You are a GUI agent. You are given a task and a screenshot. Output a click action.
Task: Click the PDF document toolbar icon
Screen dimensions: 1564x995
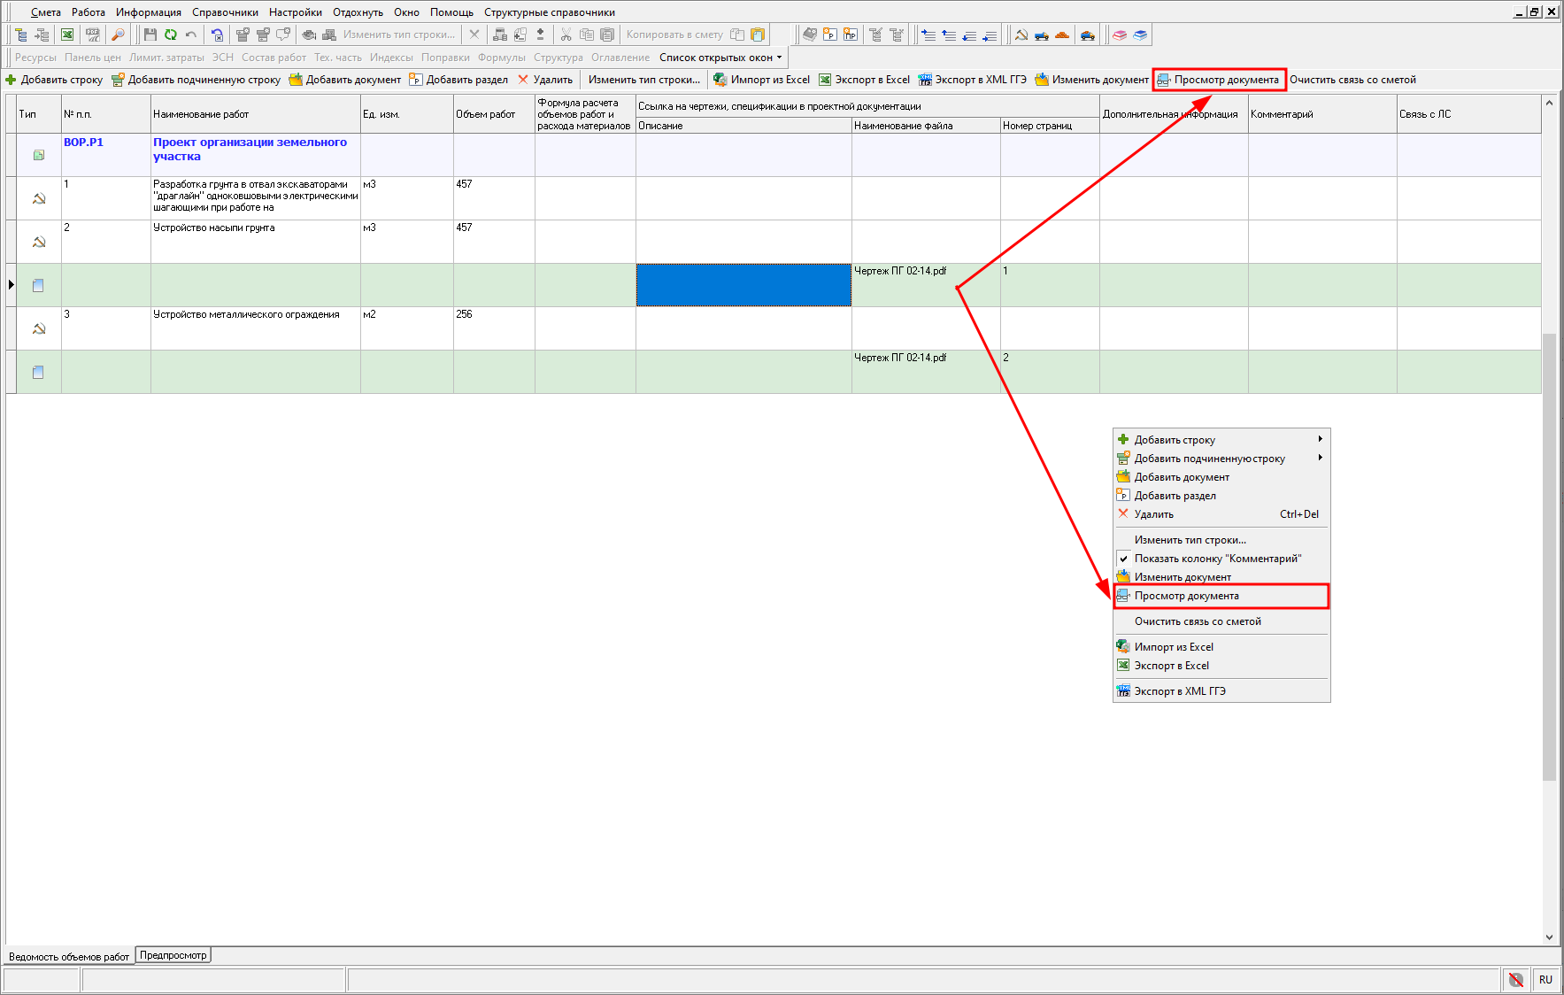pos(93,35)
